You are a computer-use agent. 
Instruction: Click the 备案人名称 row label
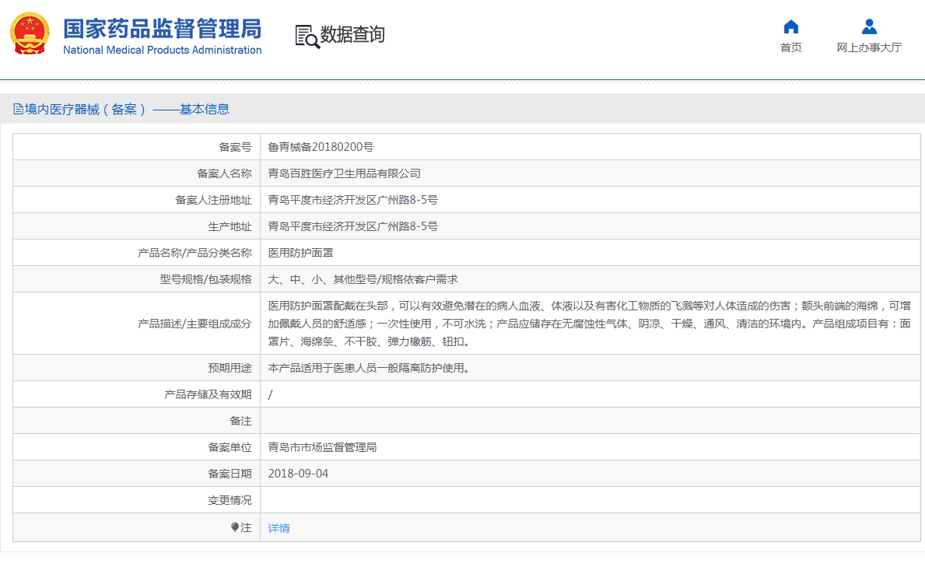click(x=224, y=173)
